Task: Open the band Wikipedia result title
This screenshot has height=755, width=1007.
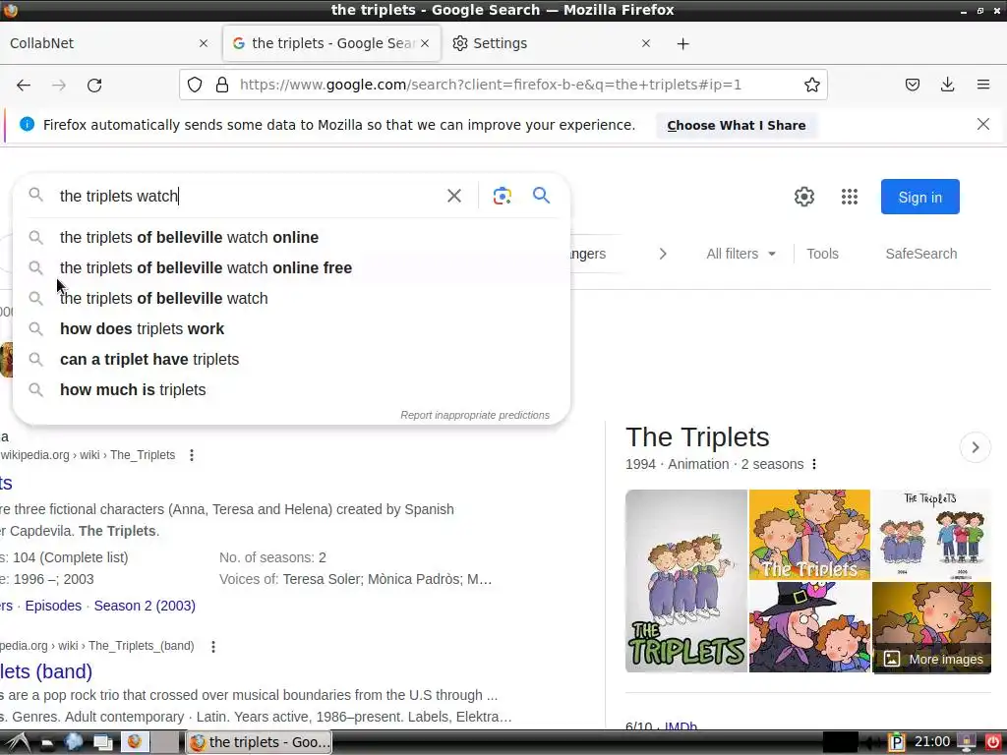Action: click(x=46, y=671)
